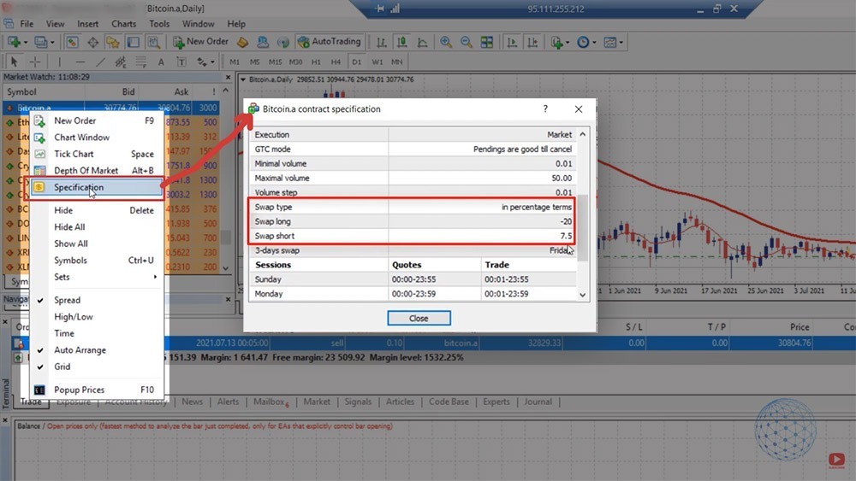
Task: Click the signals broadcast toolbar icon
Action: pyautogui.click(x=282, y=42)
